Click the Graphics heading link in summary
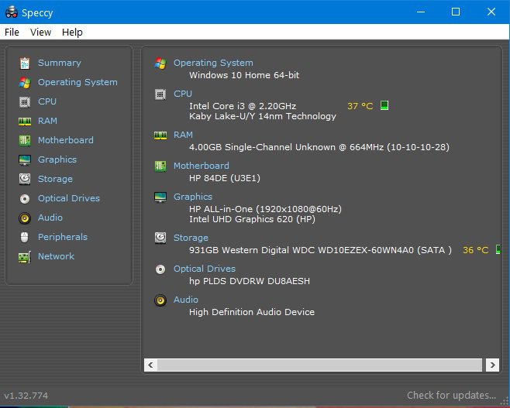 tap(193, 197)
